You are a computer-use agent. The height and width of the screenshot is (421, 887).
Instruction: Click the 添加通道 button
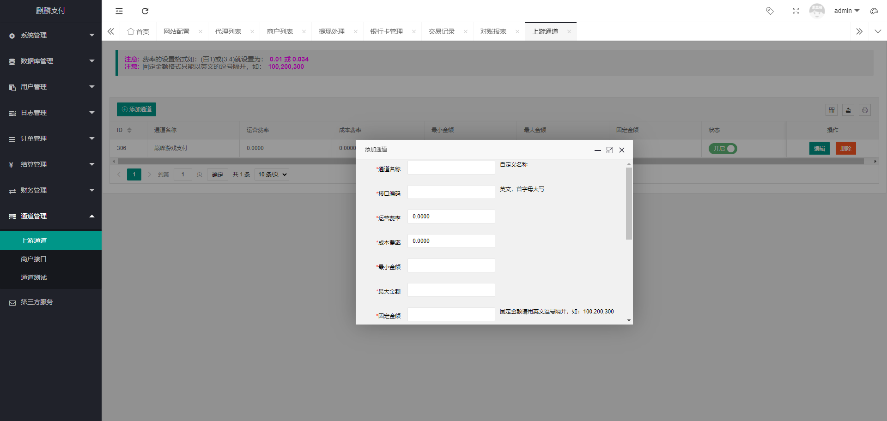[136, 109]
